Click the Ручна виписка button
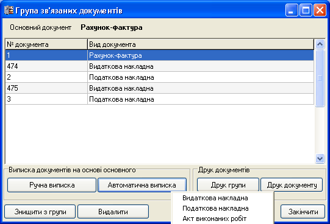Screen dimensions: 330x224 click(52, 185)
